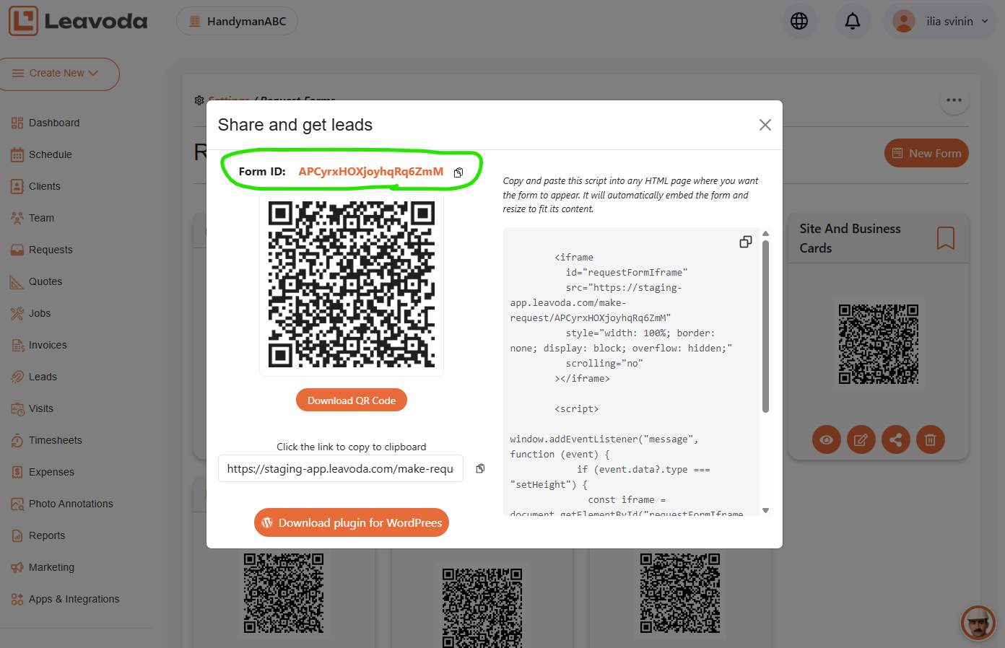The height and width of the screenshot is (648, 1005).
Task: Bookmark the Site And Business Cards form
Action: pyautogui.click(x=946, y=238)
